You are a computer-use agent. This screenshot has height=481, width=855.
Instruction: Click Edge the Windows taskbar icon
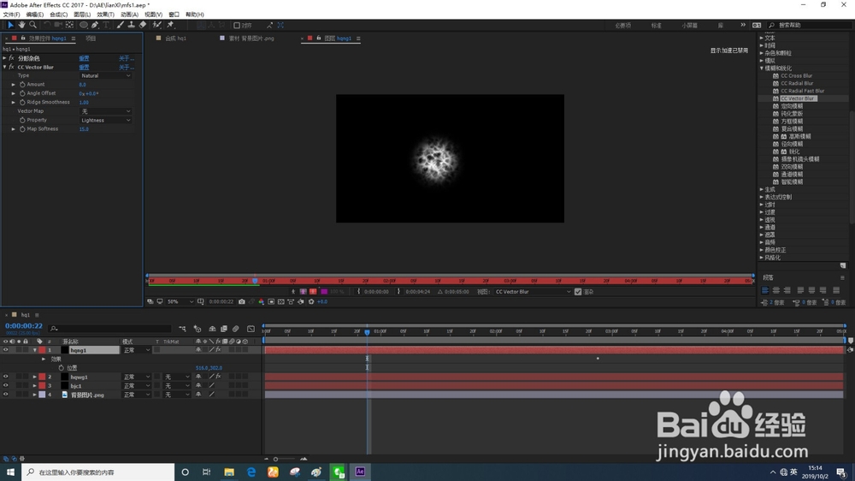(251, 472)
